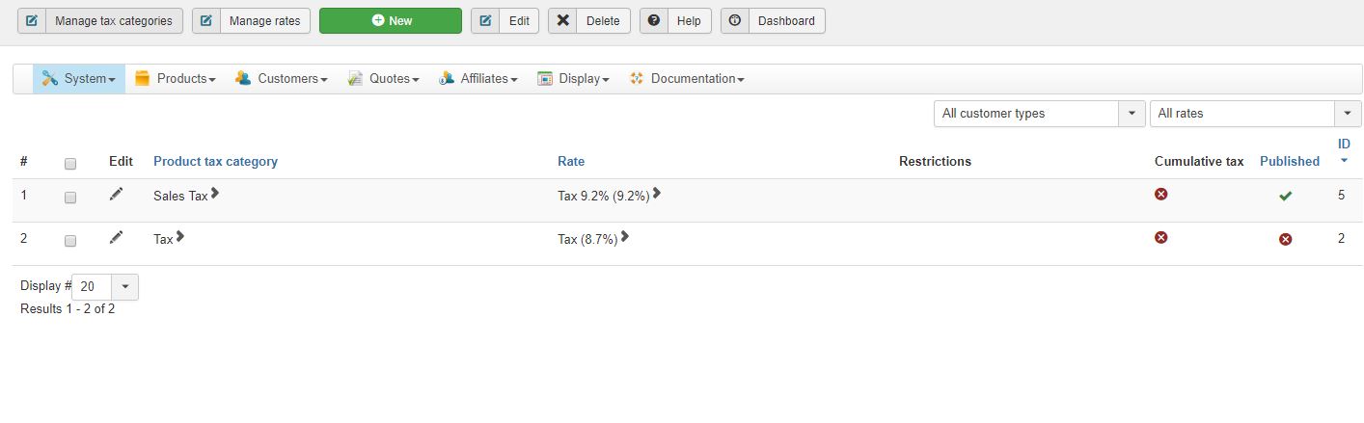This screenshot has height=423, width=1364.
Task: Click the cumulative tax icon for Tax row
Action: click(x=1161, y=237)
